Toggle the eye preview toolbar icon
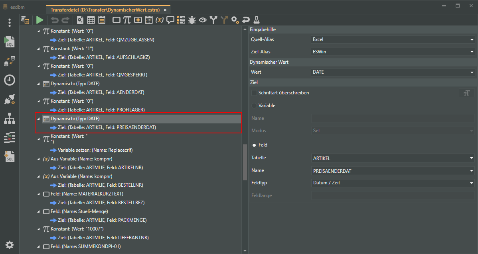Image resolution: width=478 pixels, height=254 pixels. (203, 20)
